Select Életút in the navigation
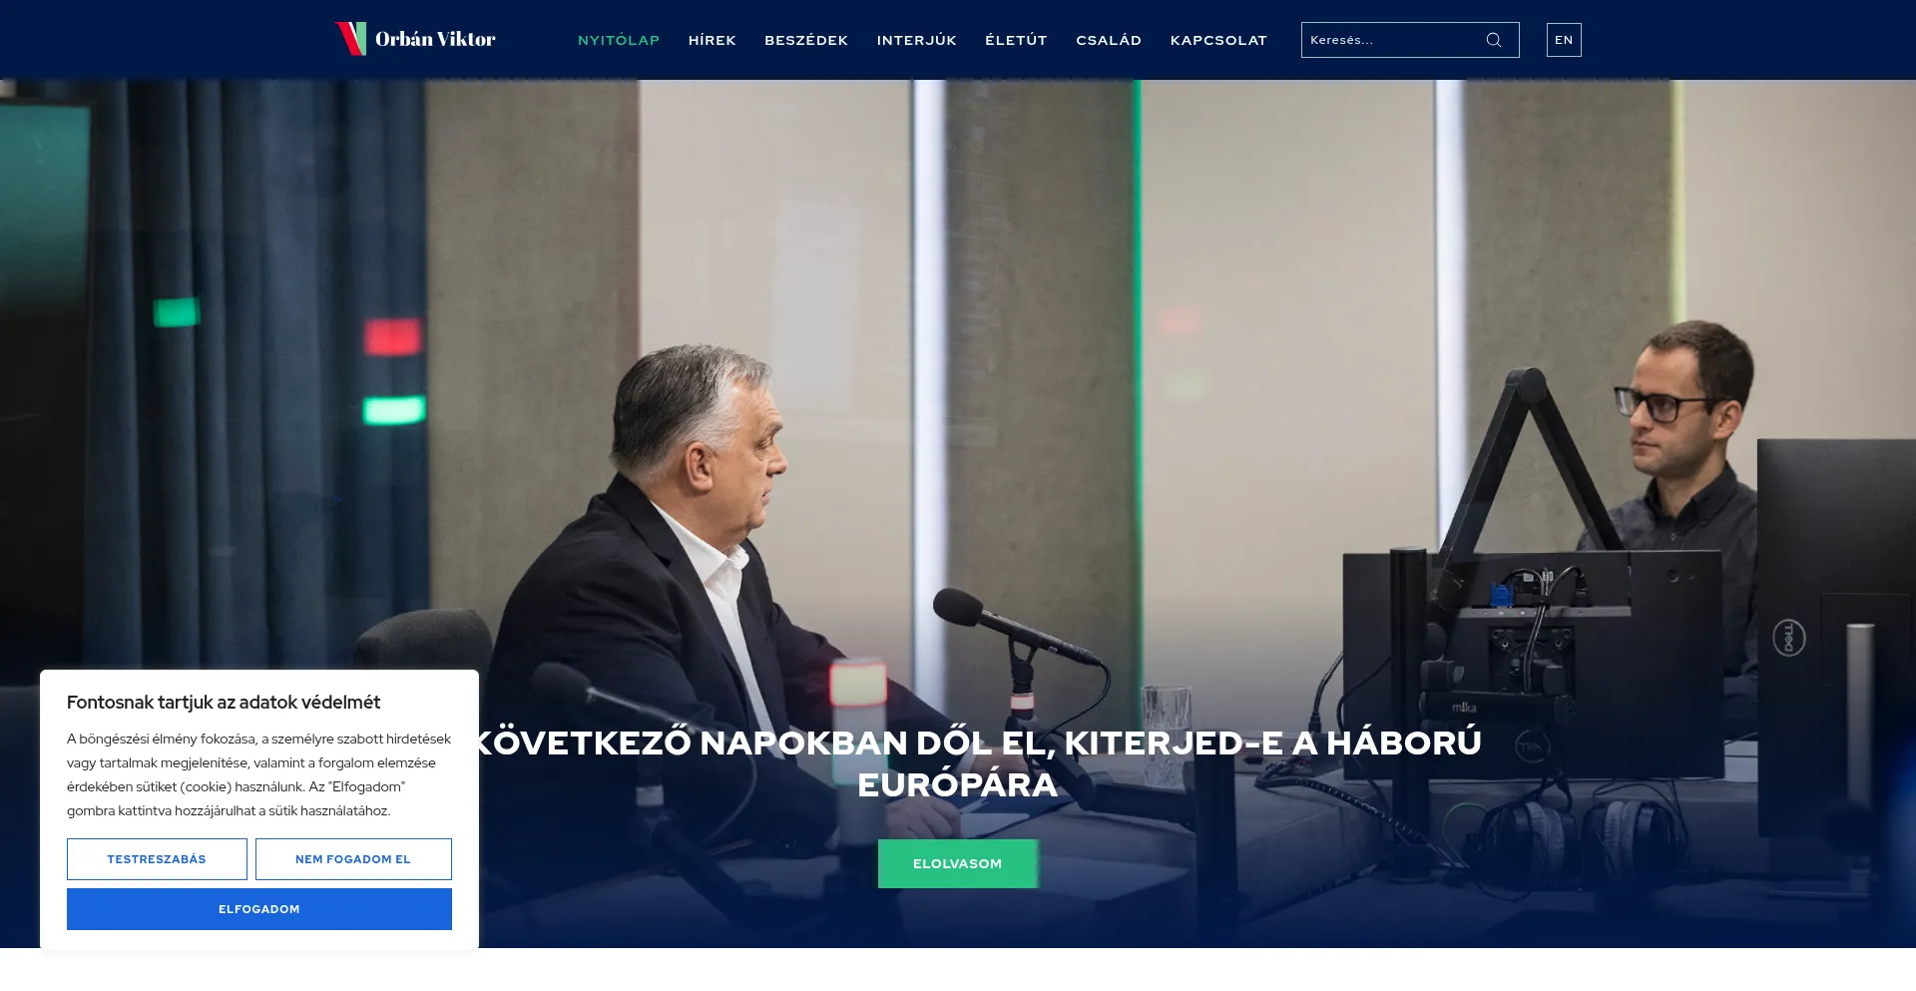 coord(1016,40)
